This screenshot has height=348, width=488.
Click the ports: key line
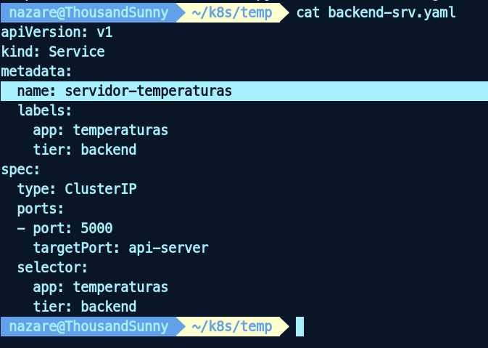[x=41, y=209]
